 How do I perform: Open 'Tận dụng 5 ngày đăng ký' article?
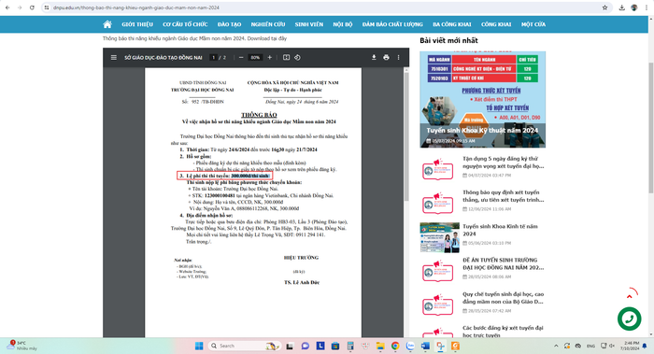503,163
